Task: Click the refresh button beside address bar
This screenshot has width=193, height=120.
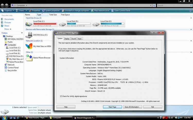Action: (x=154, y=5)
